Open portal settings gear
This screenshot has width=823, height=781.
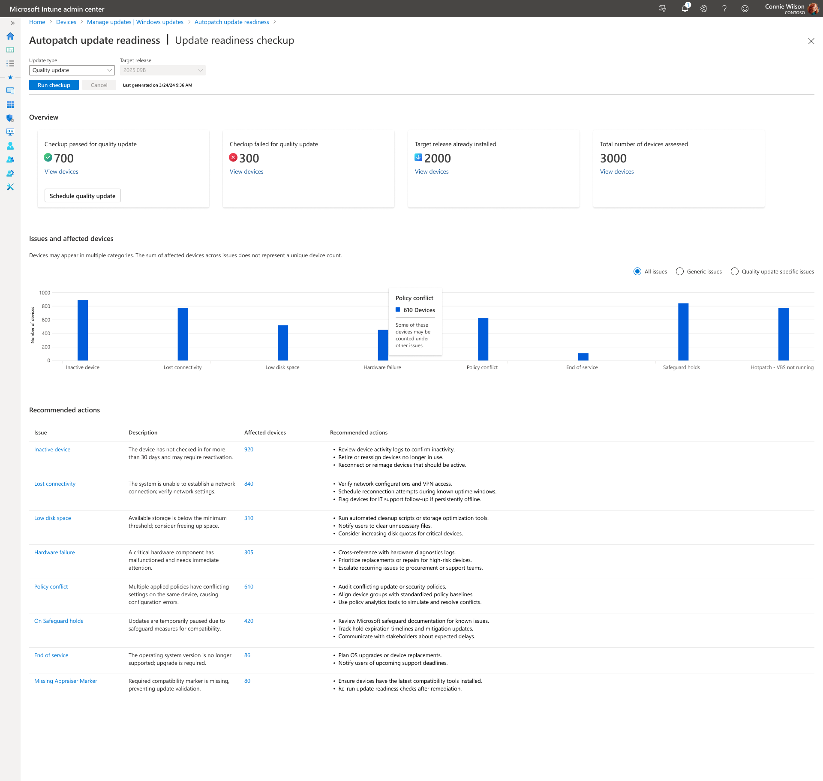704,9
